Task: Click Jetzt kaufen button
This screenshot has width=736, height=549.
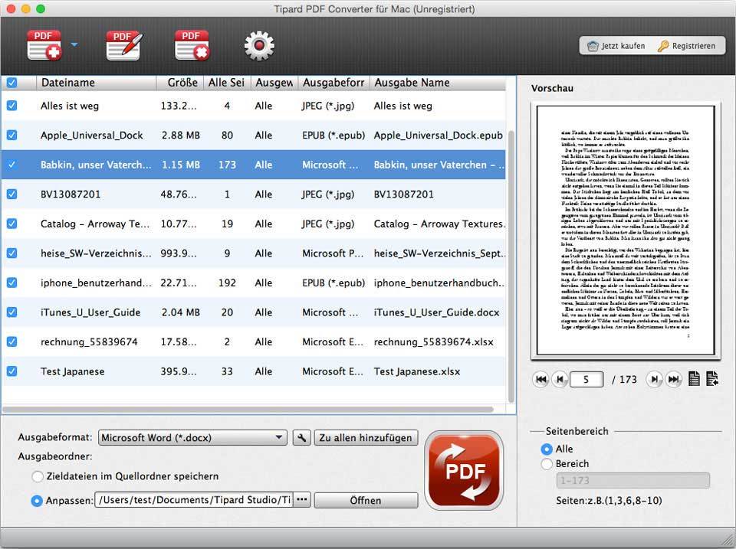Action: point(616,46)
